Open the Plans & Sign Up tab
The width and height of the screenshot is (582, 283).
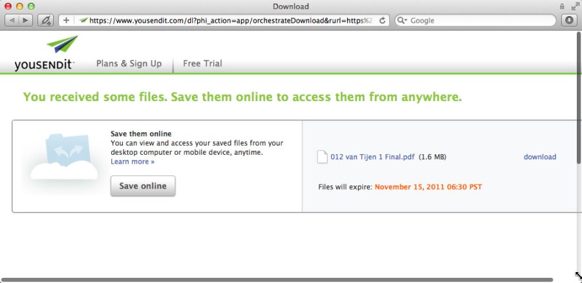[x=129, y=63]
